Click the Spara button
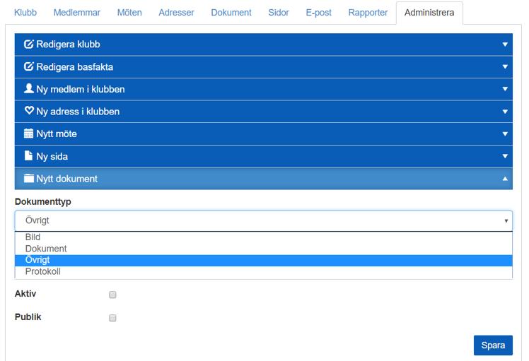Image resolution: width=529 pixels, height=361 pixels. pos(493,345)
